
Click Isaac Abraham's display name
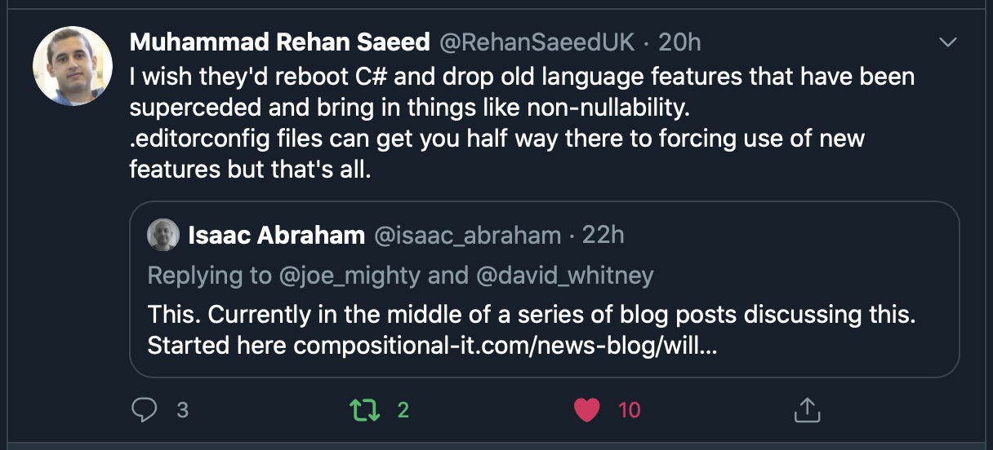[276, 236]
